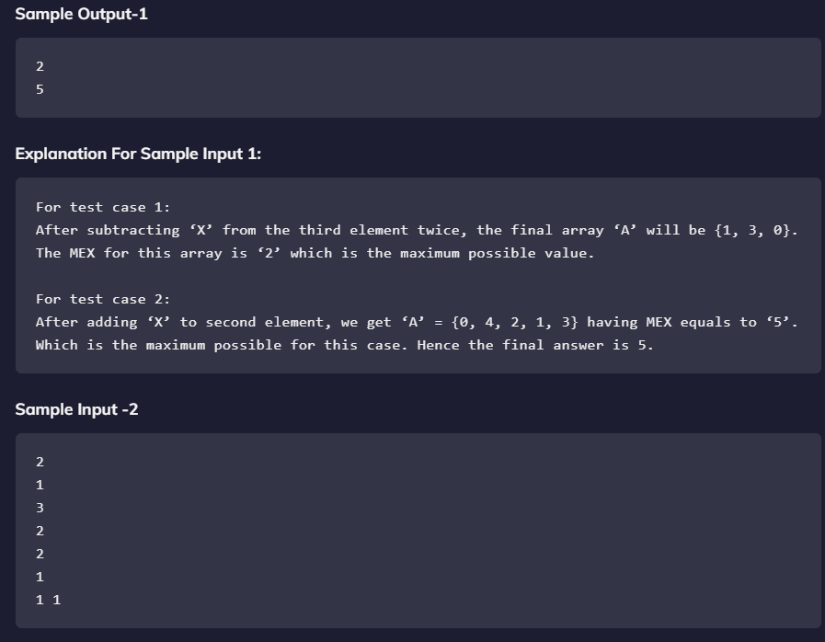Image resolution: width=825 pixels, height=642 pixels.
Task: Click the 'After adding X to second element' line
Action: (x=417, y=322)
